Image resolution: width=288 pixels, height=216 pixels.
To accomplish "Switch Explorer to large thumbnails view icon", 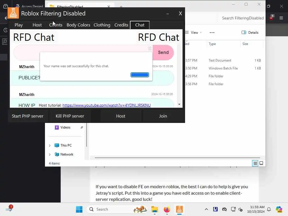I will click(x=261, y=163).
